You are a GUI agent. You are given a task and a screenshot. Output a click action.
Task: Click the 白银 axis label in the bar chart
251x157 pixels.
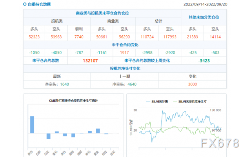(x=38, y=153)
